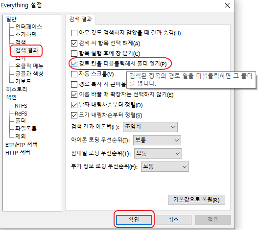The image size is (259, 230).
Task: Select 일반 in the settings tree
Action: point(11,19)
